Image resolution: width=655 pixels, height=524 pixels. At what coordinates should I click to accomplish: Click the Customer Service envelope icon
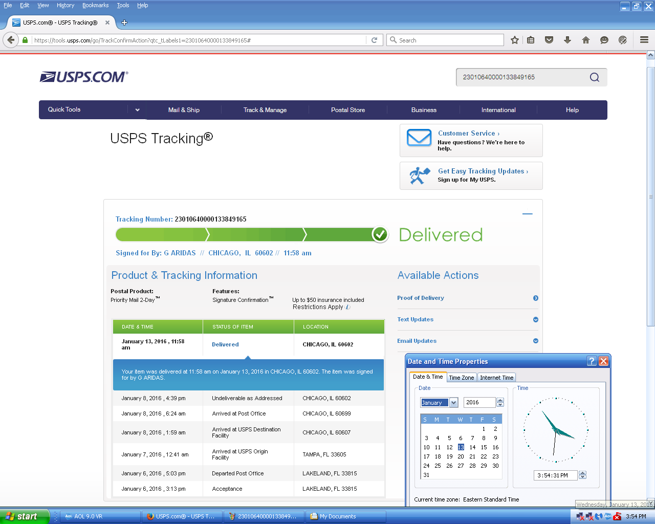(x=419, y=138)
